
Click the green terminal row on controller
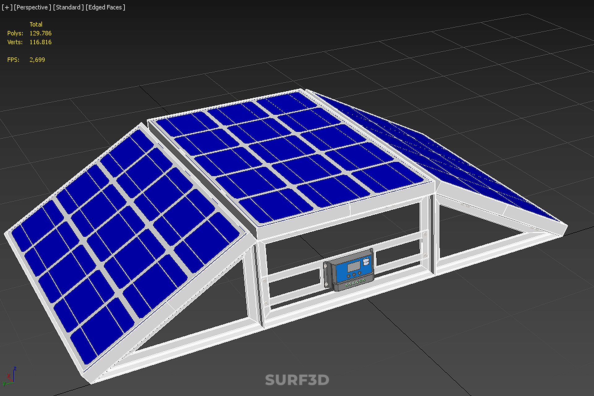[356, 282]
